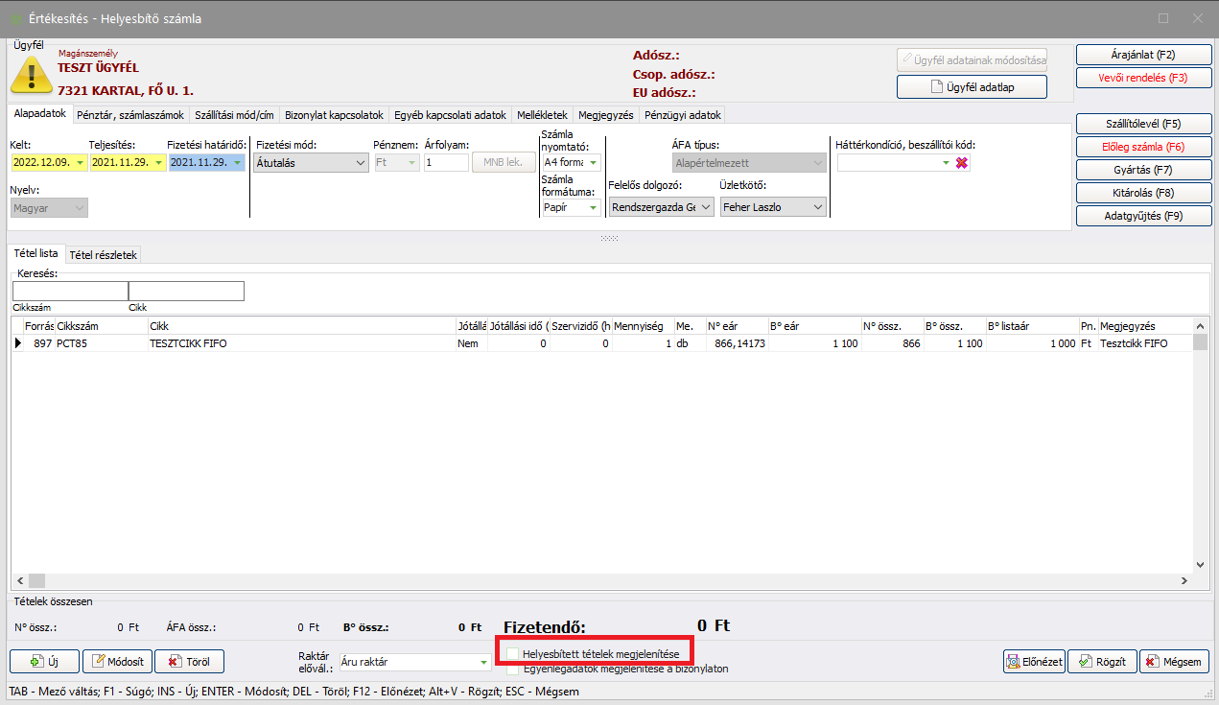Click the Ügyfél adatlap button
Viewport: 1219px width, 705px height.
click(x=972, y=87)
